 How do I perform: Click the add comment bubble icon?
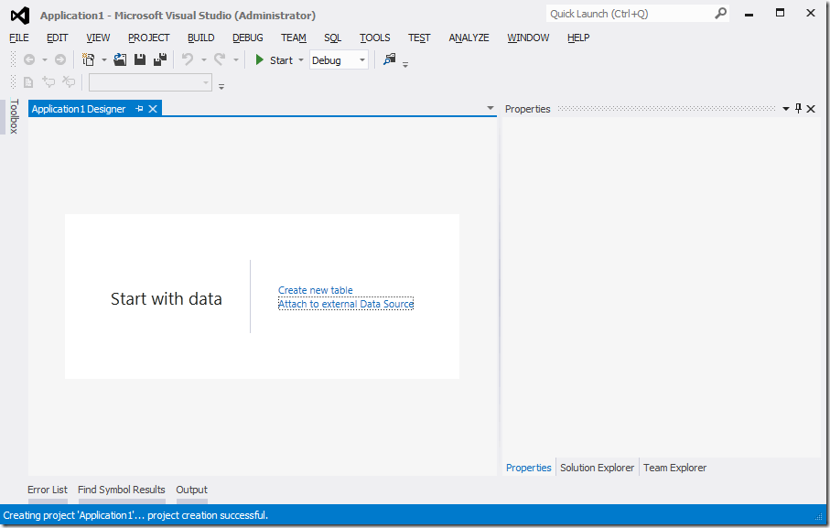click(x=49, y=81)
